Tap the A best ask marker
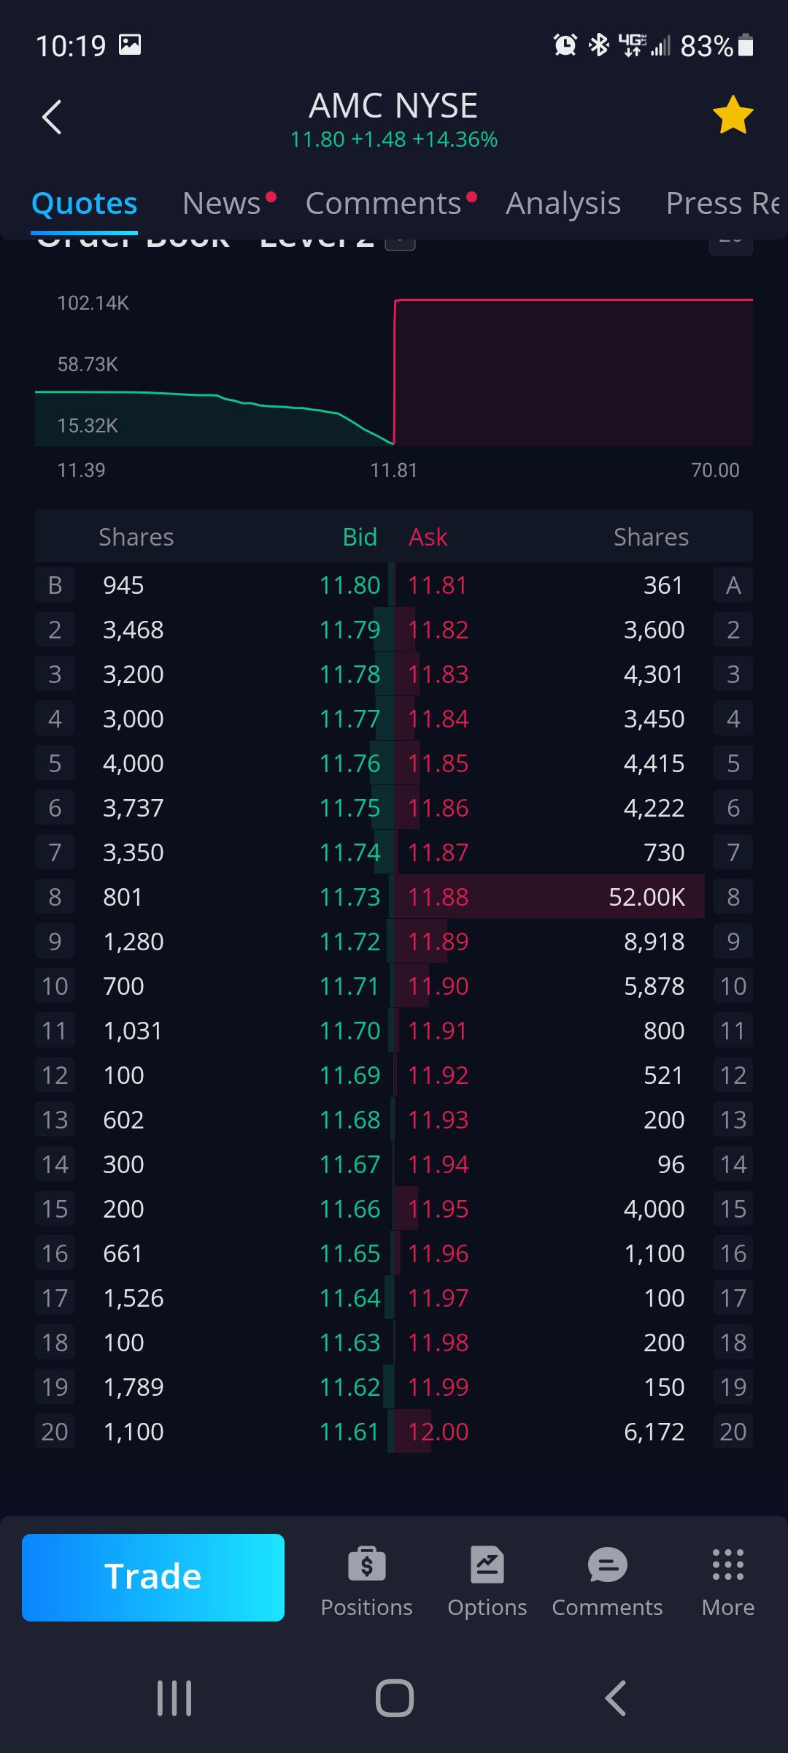This screenshot has height=1753, width=788. tap(733, 585)
